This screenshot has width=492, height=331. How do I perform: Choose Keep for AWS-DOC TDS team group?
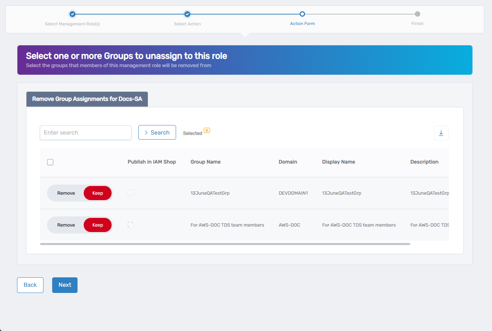(97, 225)
